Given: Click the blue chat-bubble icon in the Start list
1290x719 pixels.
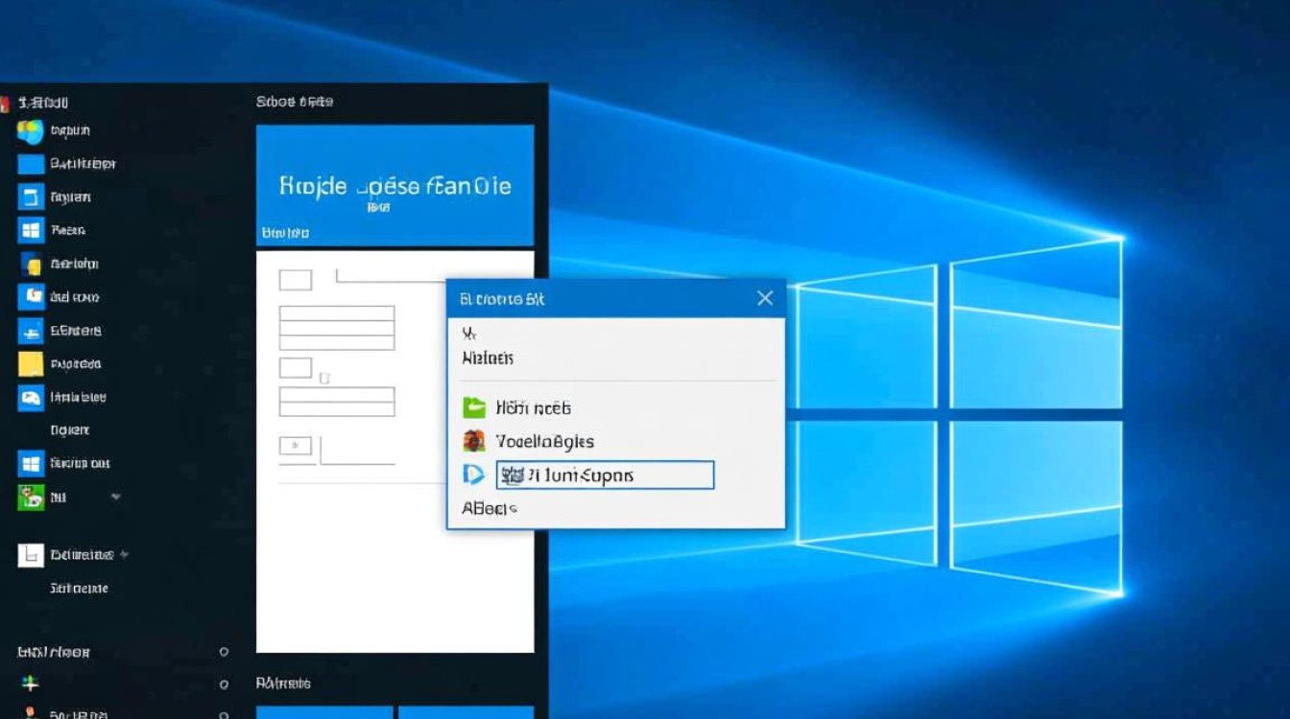Looking at the screenshot, I should click(31, 398).
